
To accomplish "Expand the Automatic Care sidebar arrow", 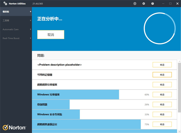I will pos(30,29).
